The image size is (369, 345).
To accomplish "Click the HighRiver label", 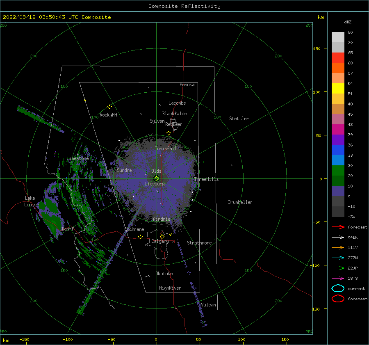I will [x=170, y=288].
